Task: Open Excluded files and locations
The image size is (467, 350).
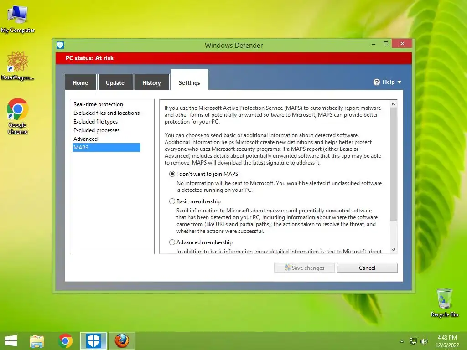Action: (x=106, y=113)
